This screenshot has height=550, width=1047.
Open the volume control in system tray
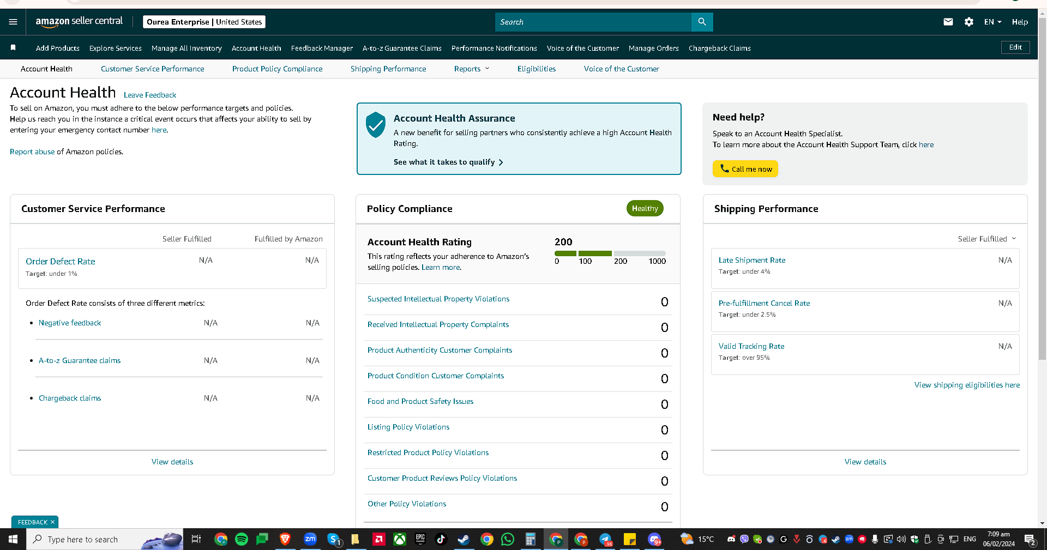(901, 539)
